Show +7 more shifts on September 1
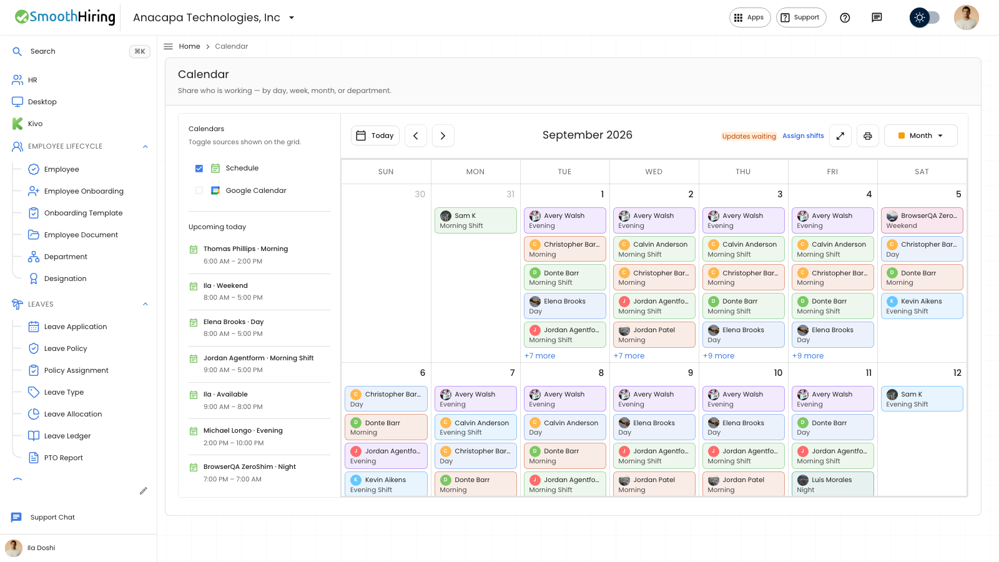Screen dimensions: 999x562 540,356
